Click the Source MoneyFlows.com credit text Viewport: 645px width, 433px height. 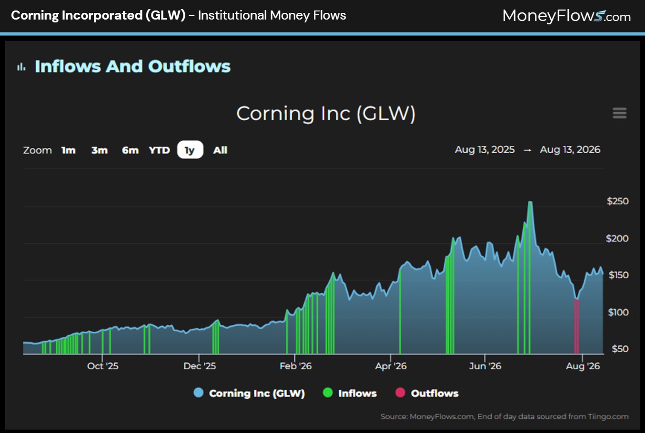coord(504,416)
